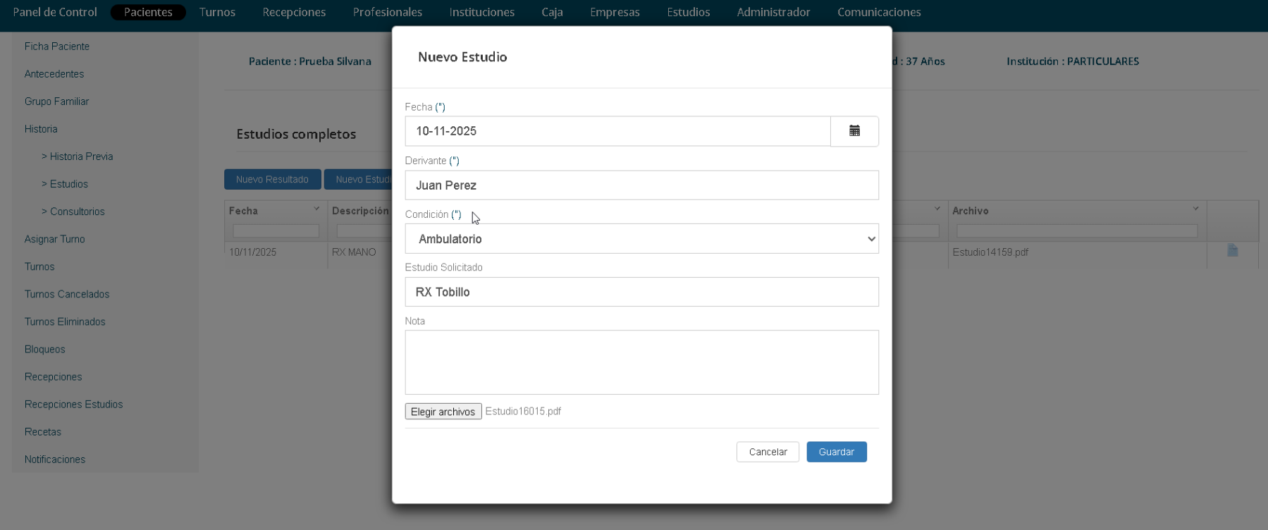Expand the Condición Ambulatorio dropdown

tap(641, 239)
